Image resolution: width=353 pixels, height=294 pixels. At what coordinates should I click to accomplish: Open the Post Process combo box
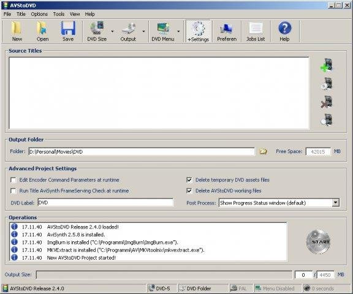click(x=279, y=203)
